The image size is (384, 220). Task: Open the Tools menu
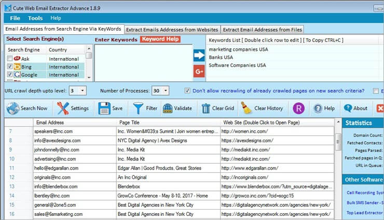tap(35, 18)
